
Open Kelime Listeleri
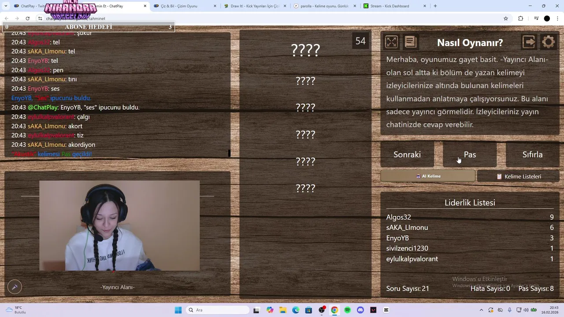click(x=518, y=176)
